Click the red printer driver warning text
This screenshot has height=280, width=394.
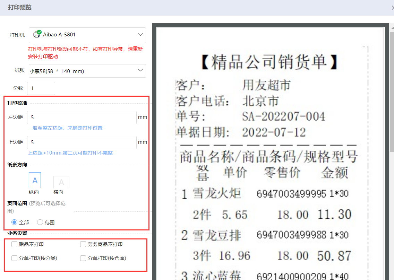[x=85, y=53]
